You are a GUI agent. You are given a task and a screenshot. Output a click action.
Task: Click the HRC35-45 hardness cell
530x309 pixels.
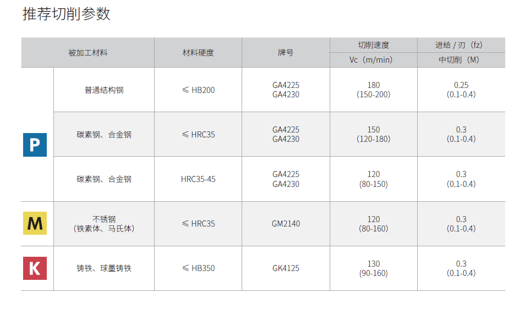pos(198,179)
